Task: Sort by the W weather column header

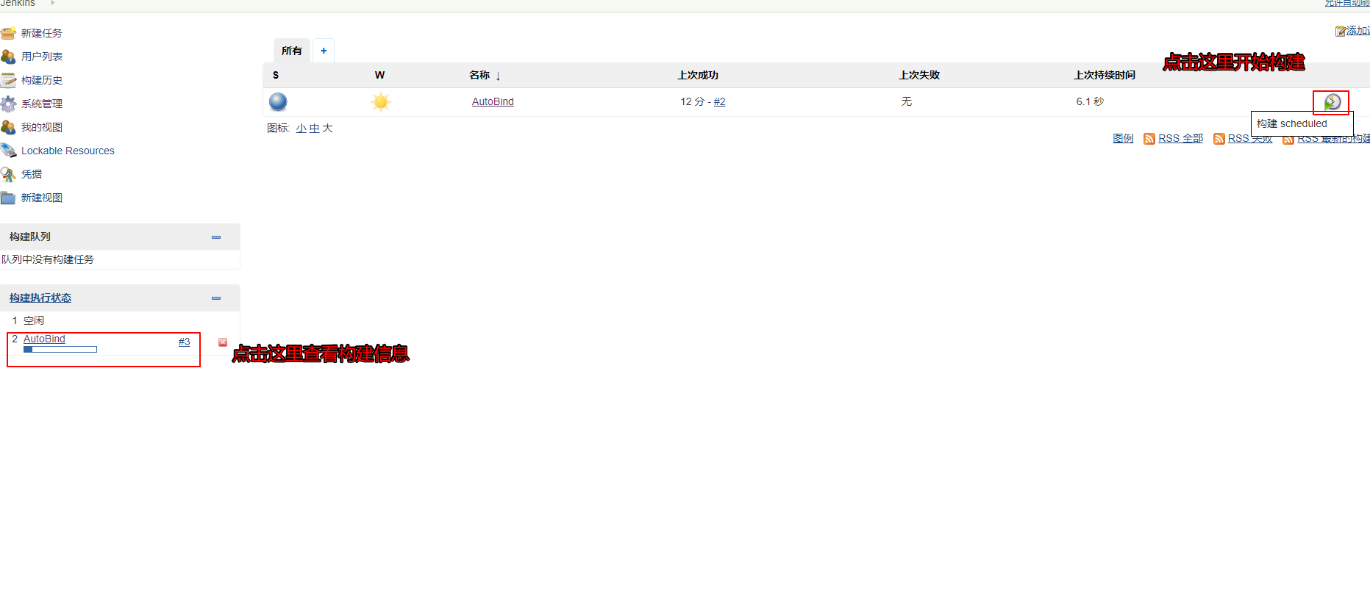Action: click(379, 75)
